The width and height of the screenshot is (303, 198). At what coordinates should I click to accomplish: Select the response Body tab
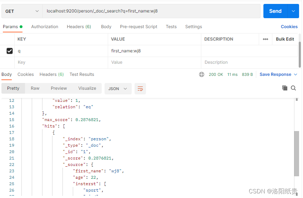tap(6, 74)
